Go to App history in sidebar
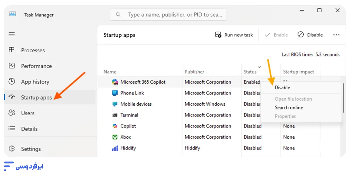Screen dimensions: 349x175 35,82
